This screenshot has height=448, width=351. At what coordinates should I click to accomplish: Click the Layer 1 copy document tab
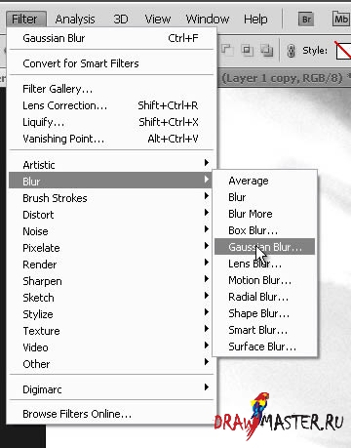click(284, 78)
